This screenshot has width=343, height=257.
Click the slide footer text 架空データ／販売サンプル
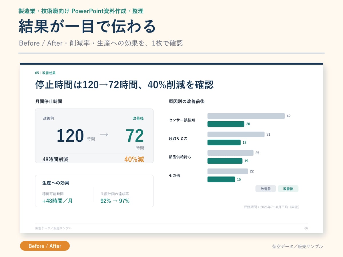tap(53, 228)
